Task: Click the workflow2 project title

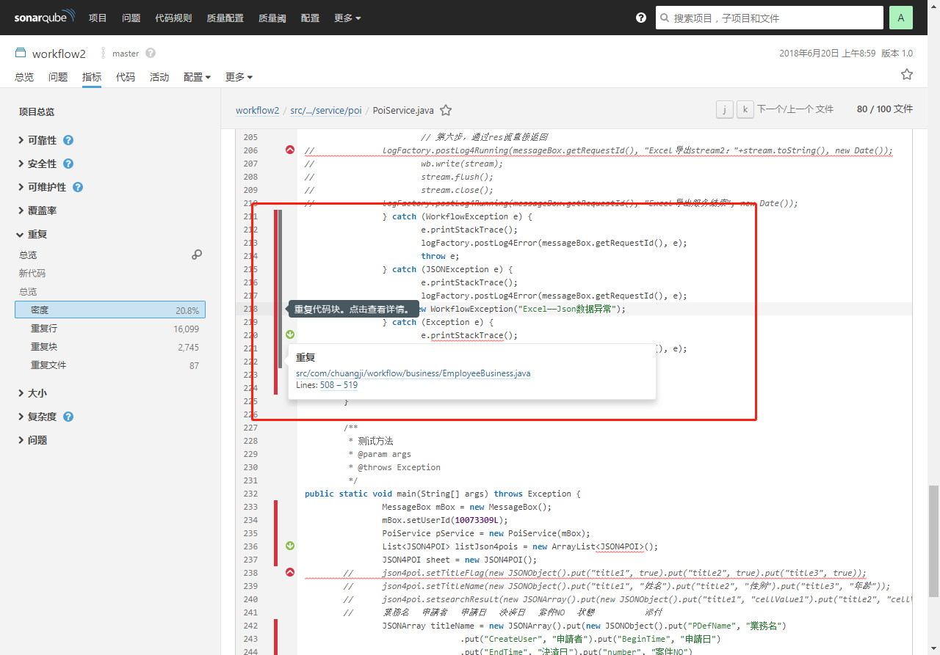Action: click(59, 54)
